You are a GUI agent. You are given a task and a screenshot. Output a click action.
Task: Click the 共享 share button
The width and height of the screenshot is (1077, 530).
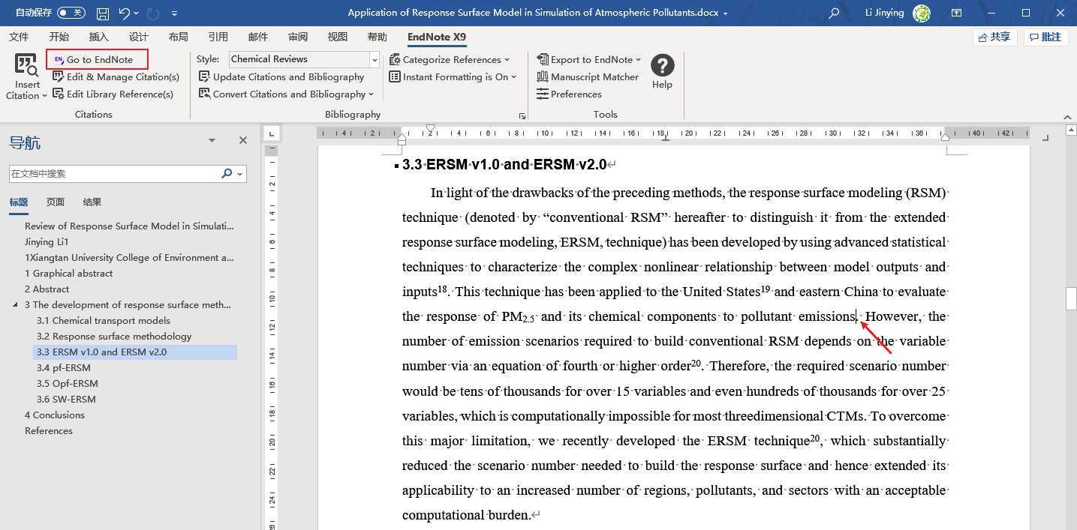pyautogui.click(x=994, y=37)
